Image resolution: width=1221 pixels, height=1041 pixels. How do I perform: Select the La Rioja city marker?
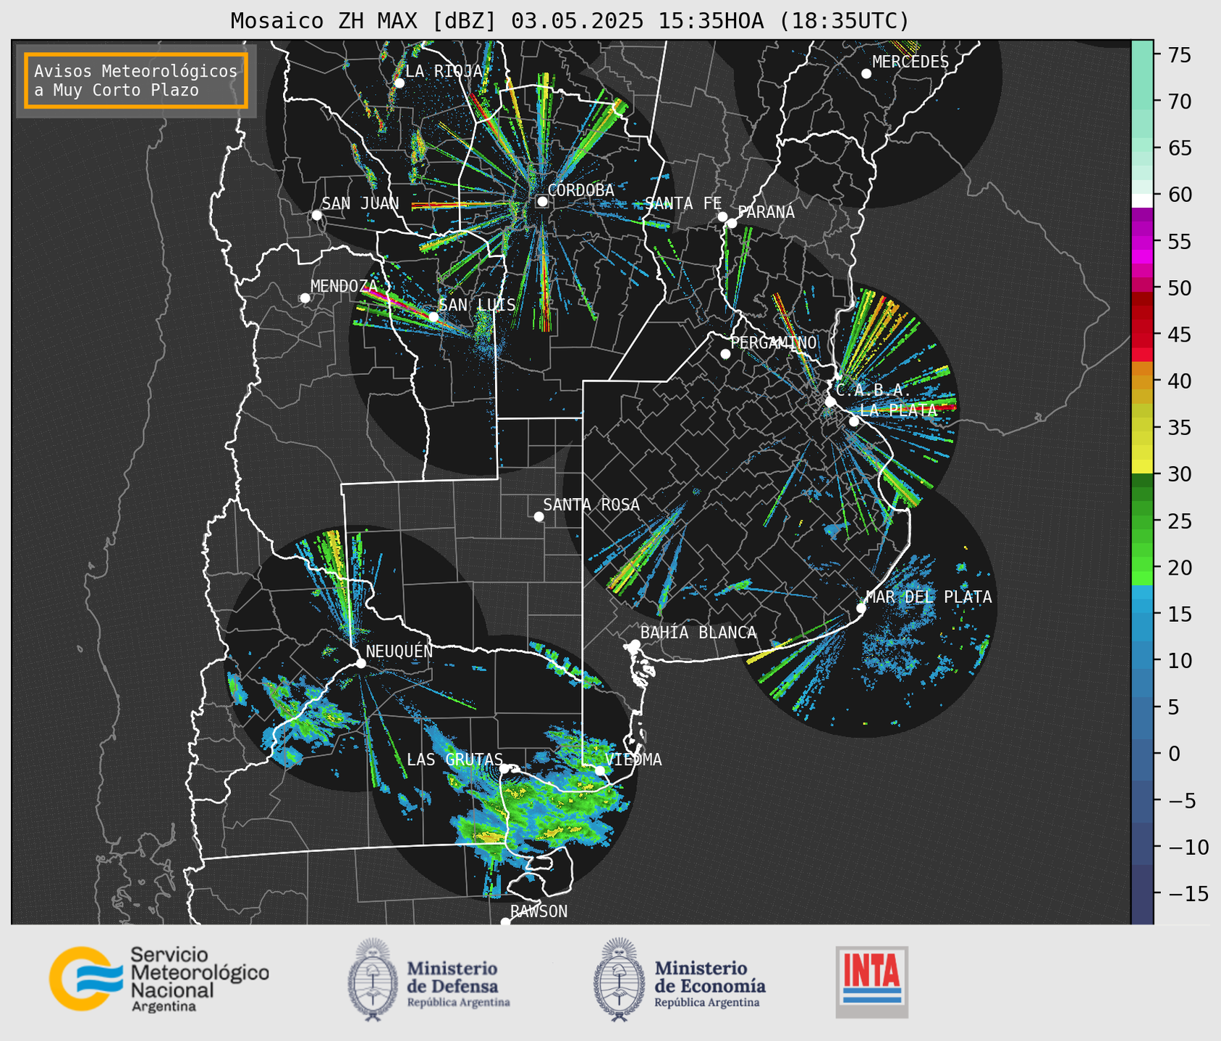399,83
